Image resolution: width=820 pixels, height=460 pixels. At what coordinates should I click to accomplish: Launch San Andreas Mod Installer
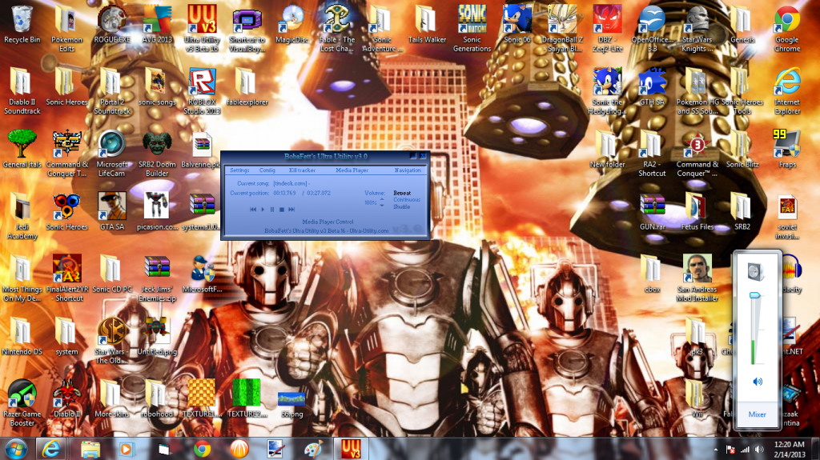tap(697, 278)
